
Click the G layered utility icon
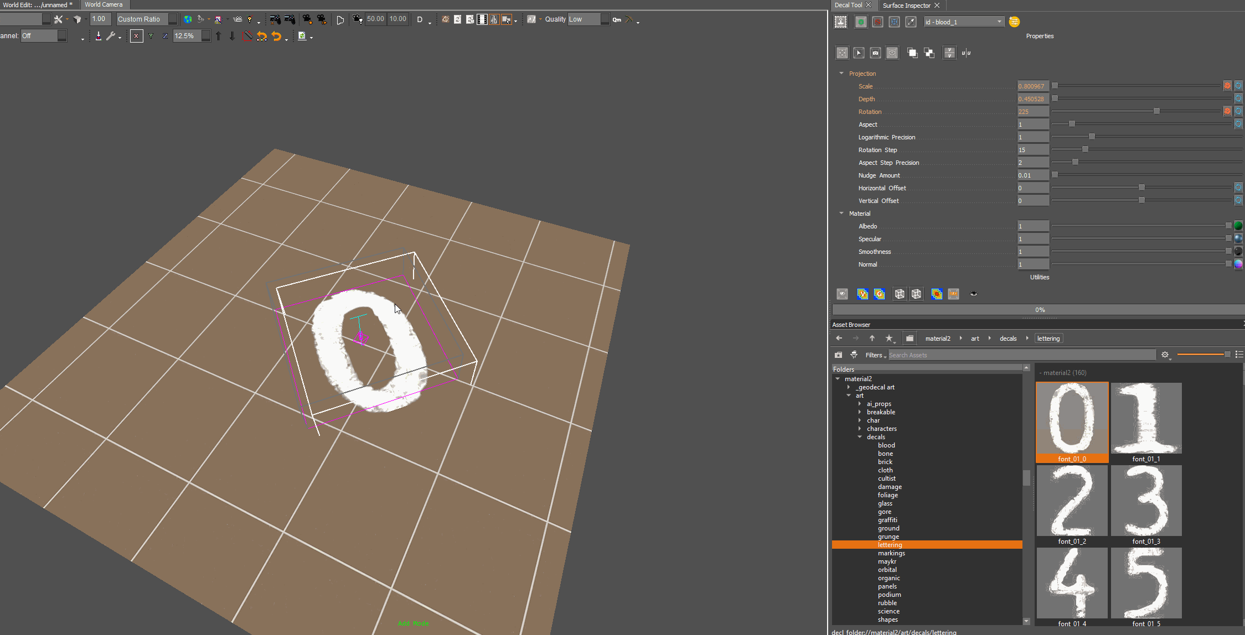879,294
